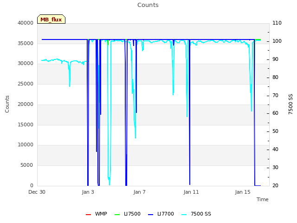Click the 80 right axis label
The image size is (297, 223).
click(275, 78)
